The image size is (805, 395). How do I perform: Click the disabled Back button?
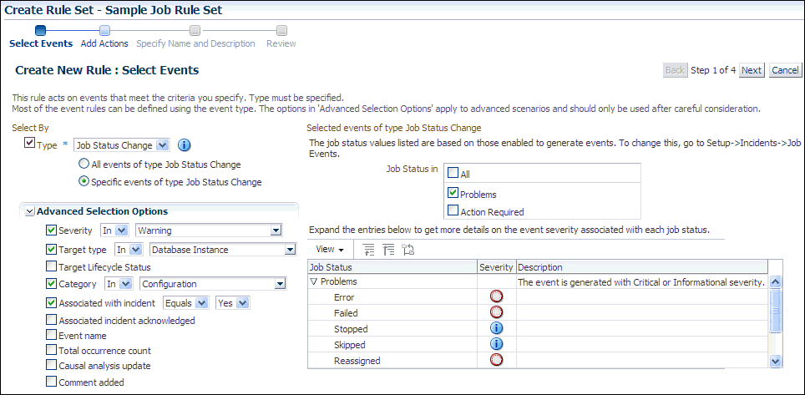click(x=675, y=70)
